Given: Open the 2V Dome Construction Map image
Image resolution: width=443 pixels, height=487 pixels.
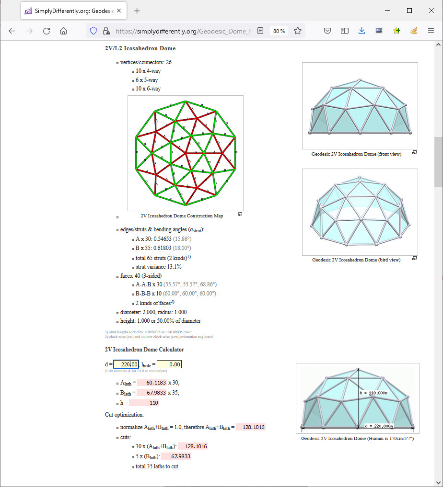Looking at the screenshot, I should (185, 153).
